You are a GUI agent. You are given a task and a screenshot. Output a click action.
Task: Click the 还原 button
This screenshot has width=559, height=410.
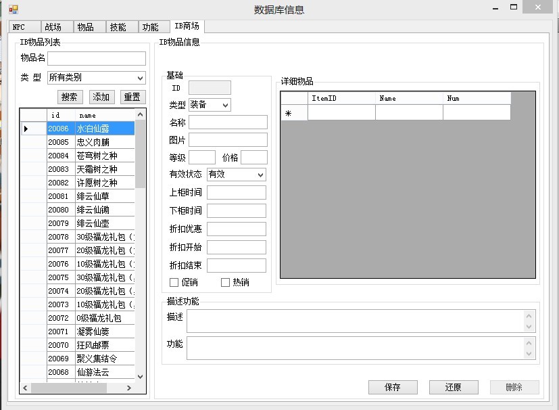click(x=454, y=387)
